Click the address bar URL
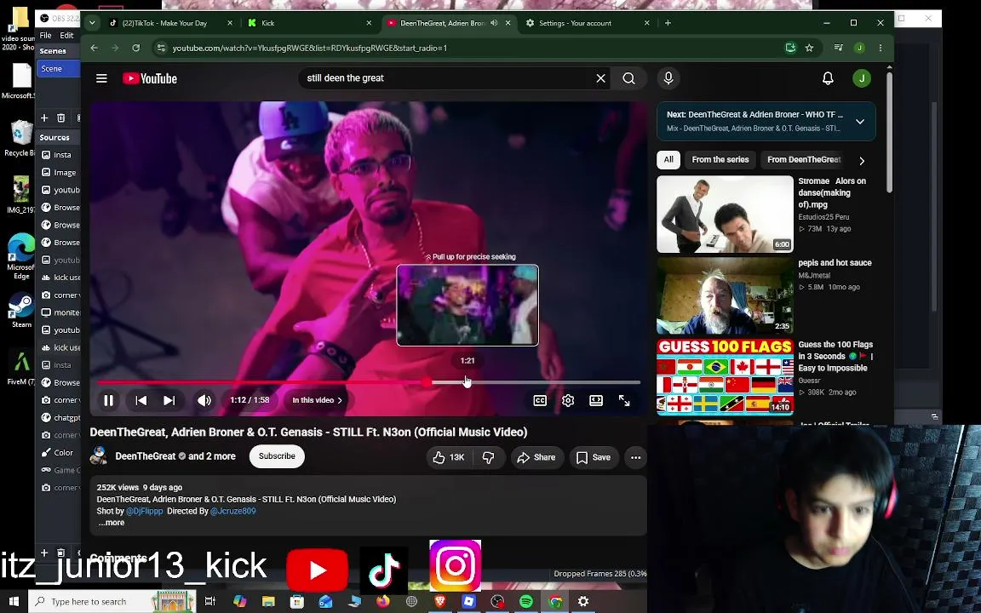This screenshot has height=613, width=981. (310, 49)
